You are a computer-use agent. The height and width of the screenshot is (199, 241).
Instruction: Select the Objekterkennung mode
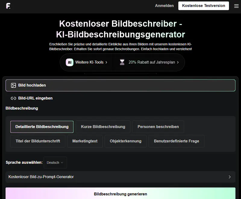(x=125, y=141)
